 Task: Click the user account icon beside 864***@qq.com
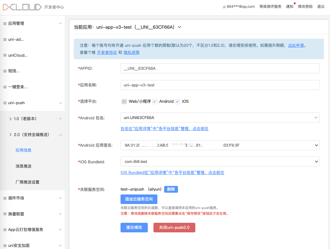click(x=224, y=7)
